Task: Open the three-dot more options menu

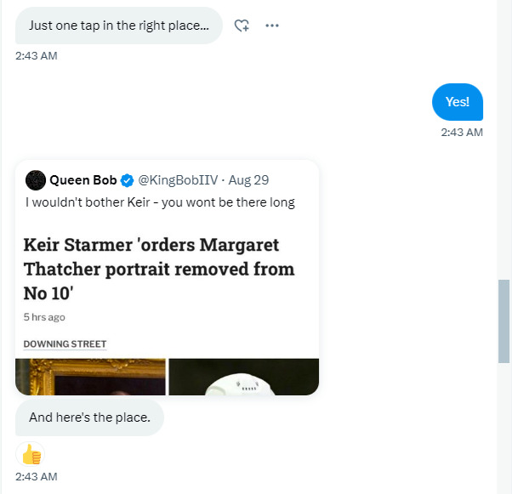Action: [x=272, y=26]
